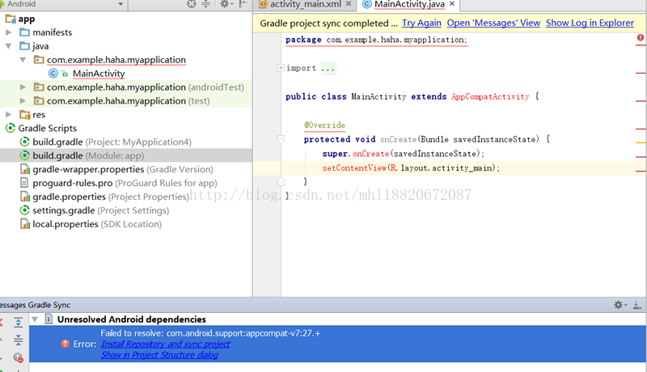Close the MainActivity.java tab
Screen dimensions: 647x372
(452, 4)
